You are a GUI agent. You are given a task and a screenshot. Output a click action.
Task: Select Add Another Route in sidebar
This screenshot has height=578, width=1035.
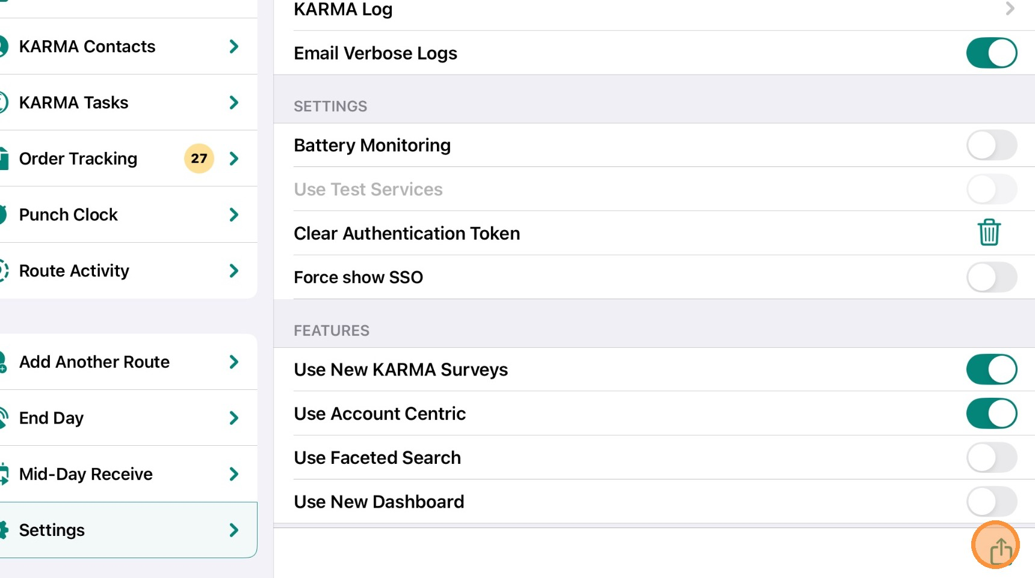129,362
